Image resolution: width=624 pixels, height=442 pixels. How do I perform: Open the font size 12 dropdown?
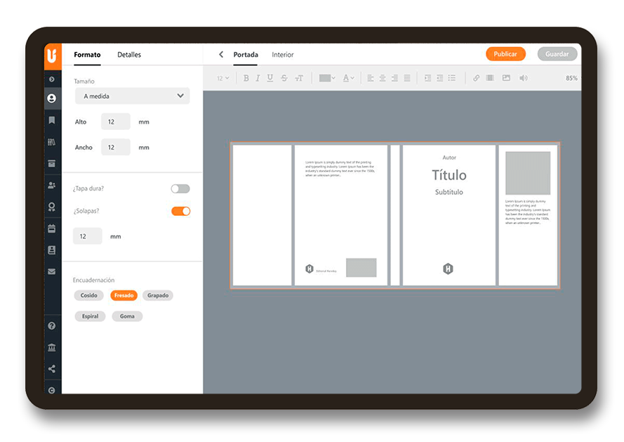(223, 78)
